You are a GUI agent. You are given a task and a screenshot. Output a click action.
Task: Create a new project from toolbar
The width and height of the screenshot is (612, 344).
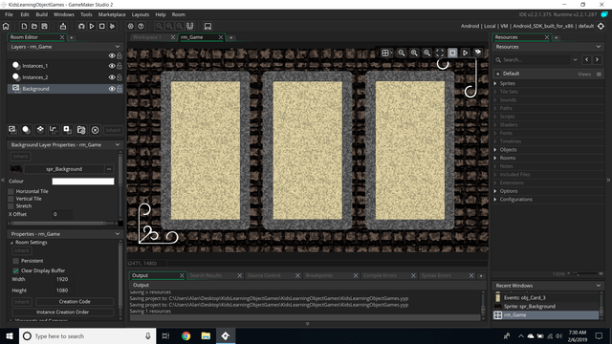click(24, 26)
